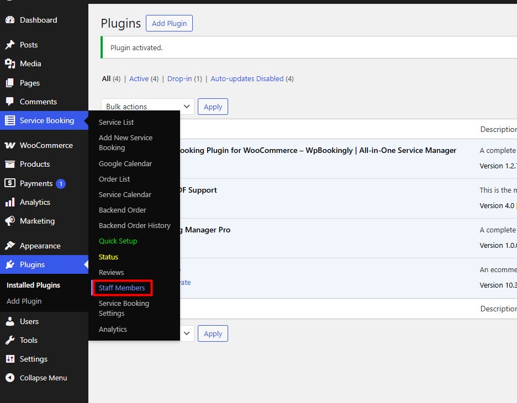Image resolution: width=517 pixels, height=403 pixels.
Task: Click the Posts pushpin icon
Action: pos(10,45)
